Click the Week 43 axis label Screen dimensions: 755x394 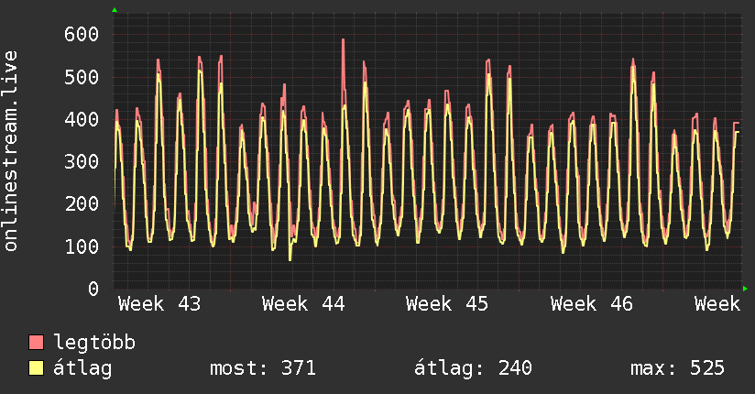(x=159, y=304)
